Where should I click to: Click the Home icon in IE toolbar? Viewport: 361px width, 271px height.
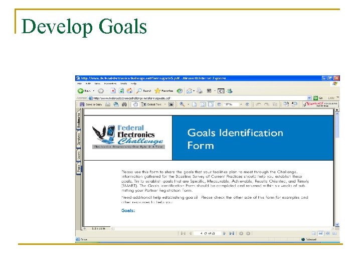point(130,91)
